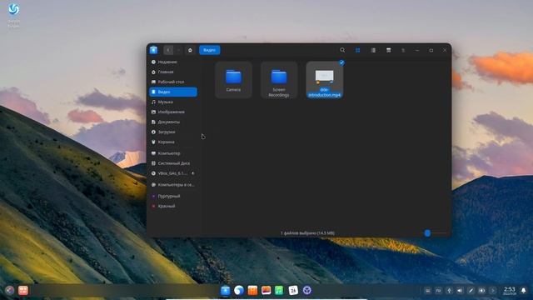This screenshot has height=300, width=533.
Task: Open the App Store dock icon
Action: click(252, 290)
